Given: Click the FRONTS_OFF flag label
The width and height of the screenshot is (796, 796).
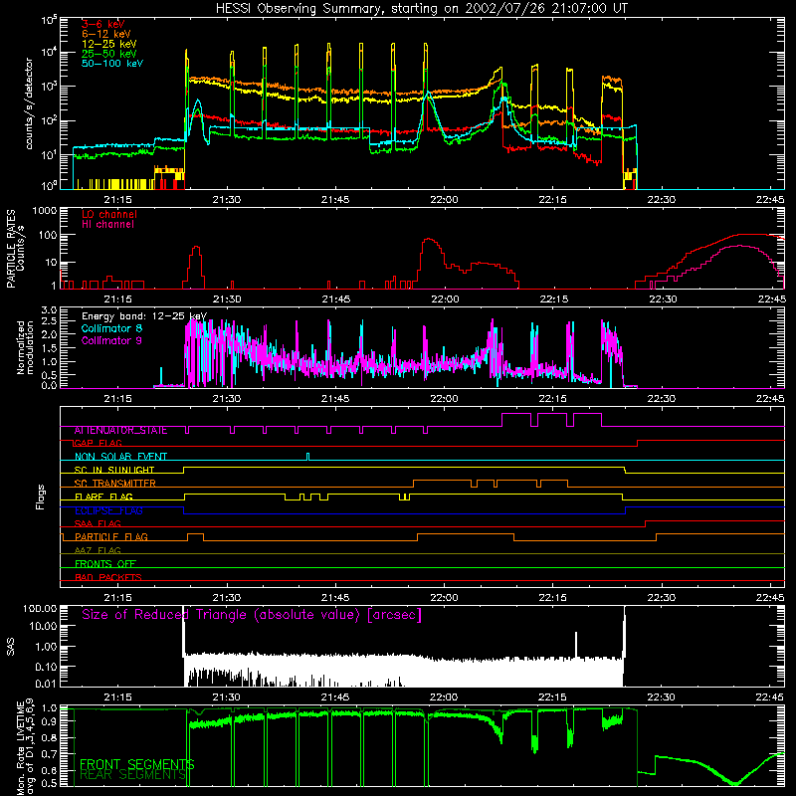Looking at the screenshot, I should (x=105, y=564).
